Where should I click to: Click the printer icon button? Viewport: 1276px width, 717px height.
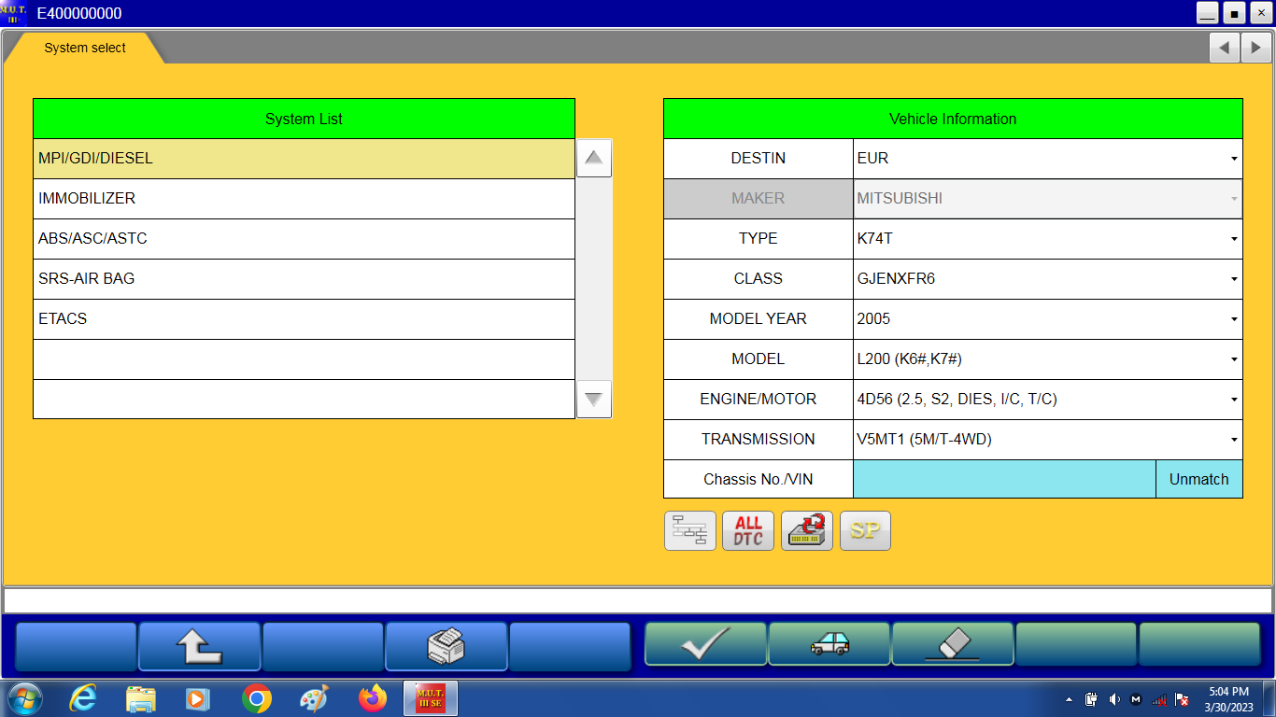tap(447, 646)
